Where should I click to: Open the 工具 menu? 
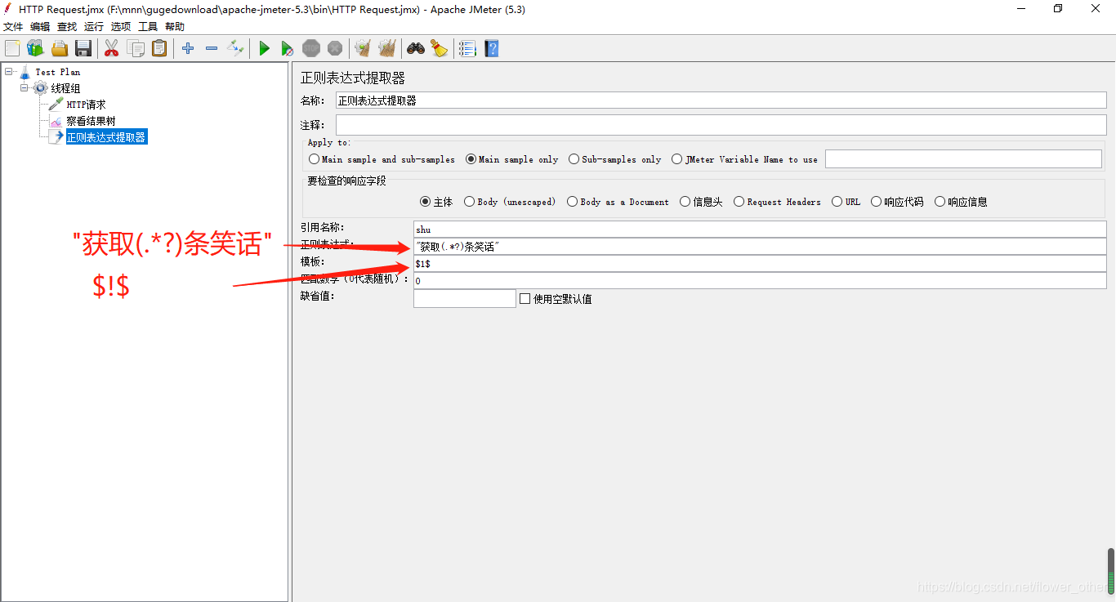148,26
